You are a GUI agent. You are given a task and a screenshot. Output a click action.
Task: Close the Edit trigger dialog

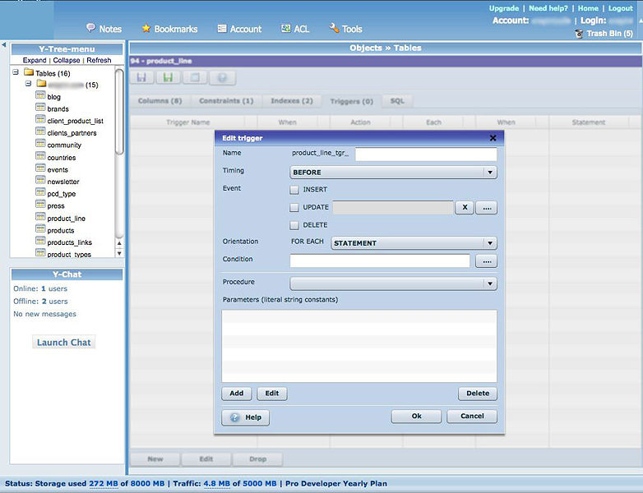tap(493, 138)
